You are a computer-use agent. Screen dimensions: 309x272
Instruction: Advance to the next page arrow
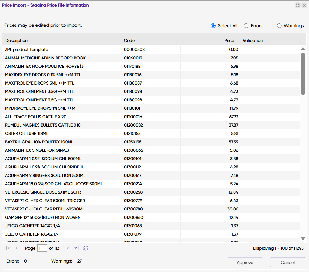pyautogui.click(x=66, y=248)
